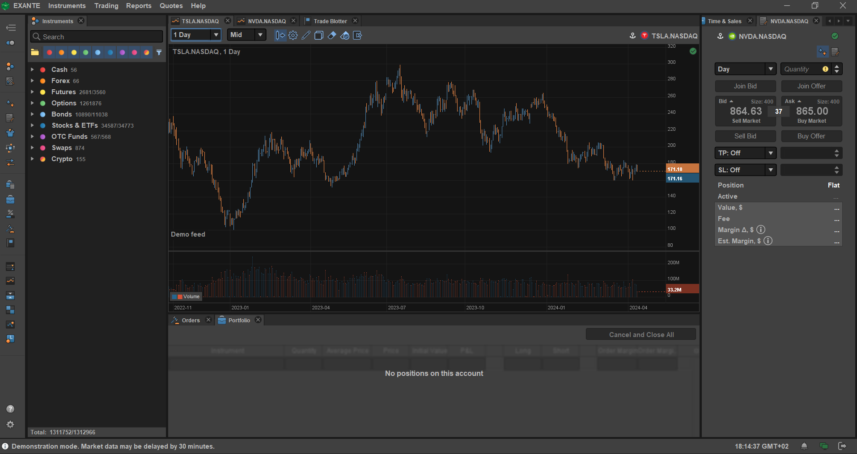857x454 pixels.
Task: Click the help question mark icon
Action: click(x=10, y=409)
